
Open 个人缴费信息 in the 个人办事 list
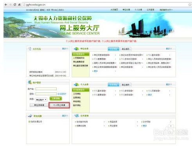[100, 95]
